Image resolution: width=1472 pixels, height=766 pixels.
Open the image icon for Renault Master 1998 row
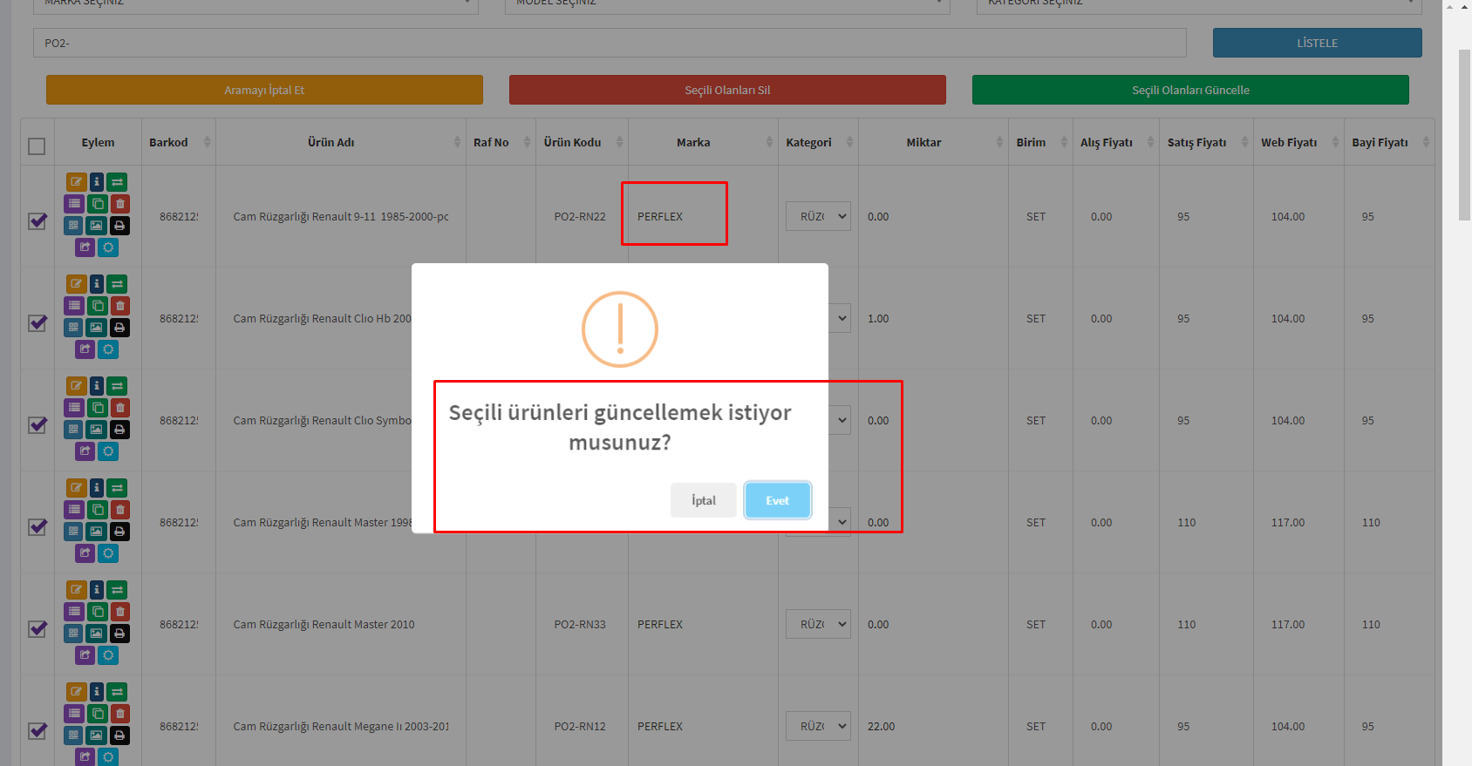coord(96,532)
